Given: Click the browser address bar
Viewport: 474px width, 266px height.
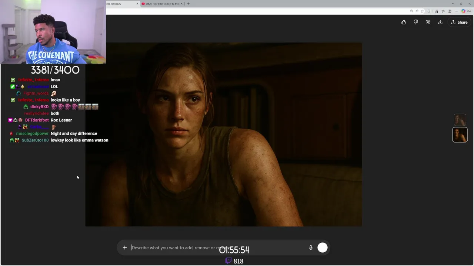Looking at the screenshot, I should point(257,11).
